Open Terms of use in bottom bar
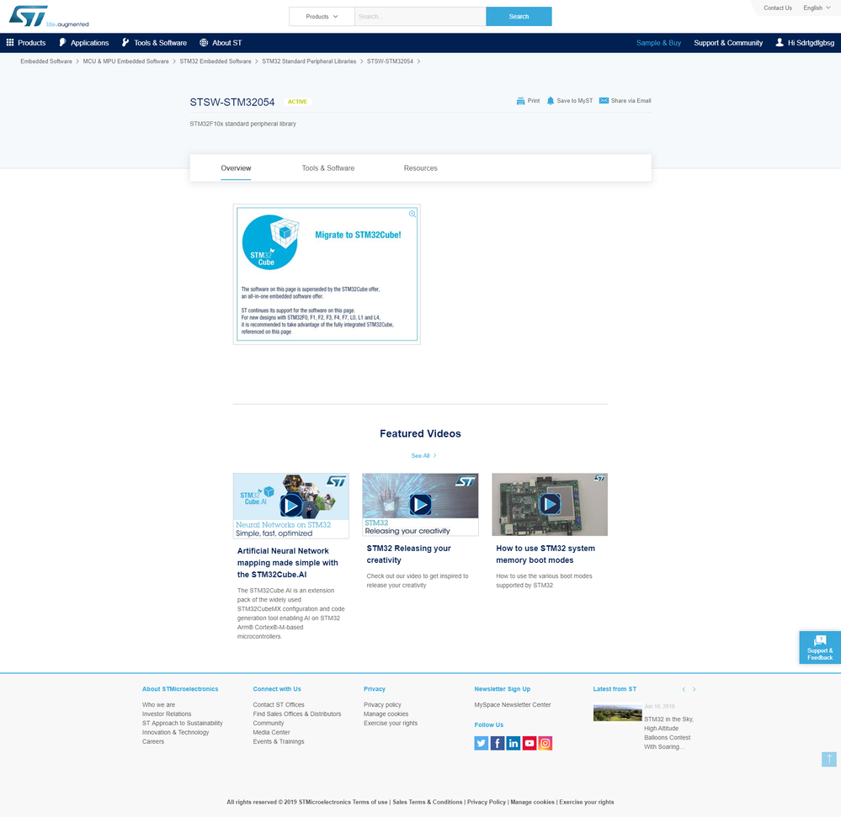Screen dimensions: 841x817 [x=370, y=803]
